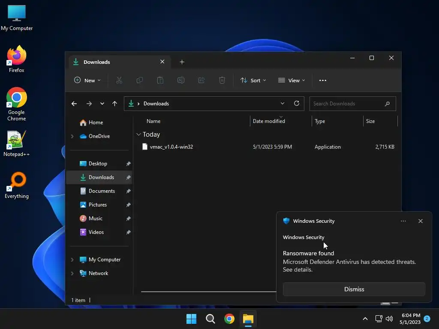
Task: Open Windows Start menu
Action: pyautogui.click(x=192, y=319)
